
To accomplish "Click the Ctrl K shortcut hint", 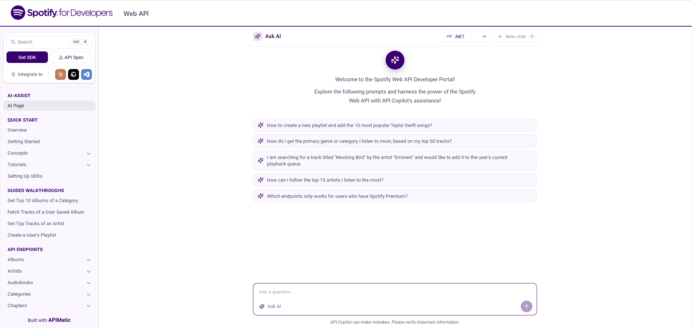I will tap(80, 42).
